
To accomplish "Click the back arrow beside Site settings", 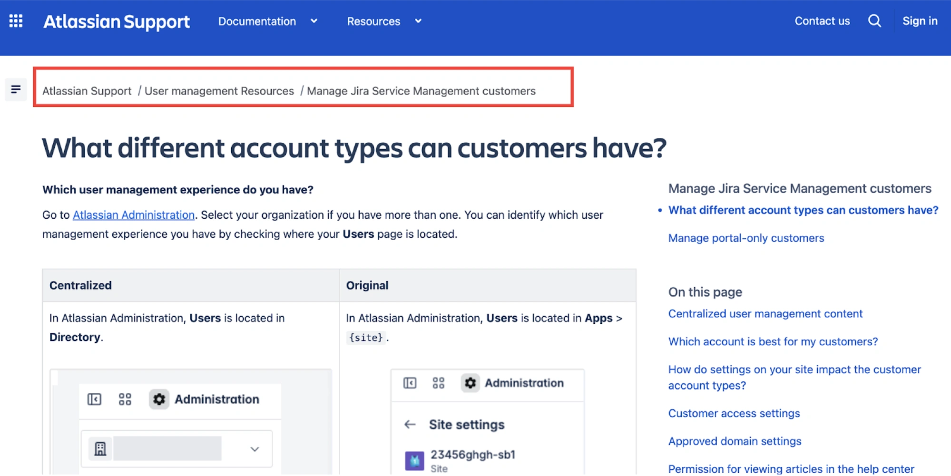I will [x=409, y=425].
